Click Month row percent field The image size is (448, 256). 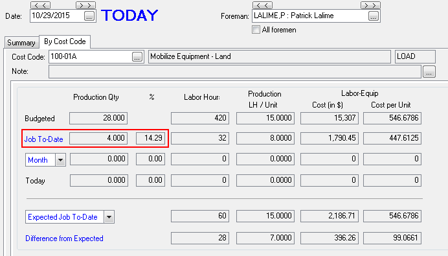[151, 159]
